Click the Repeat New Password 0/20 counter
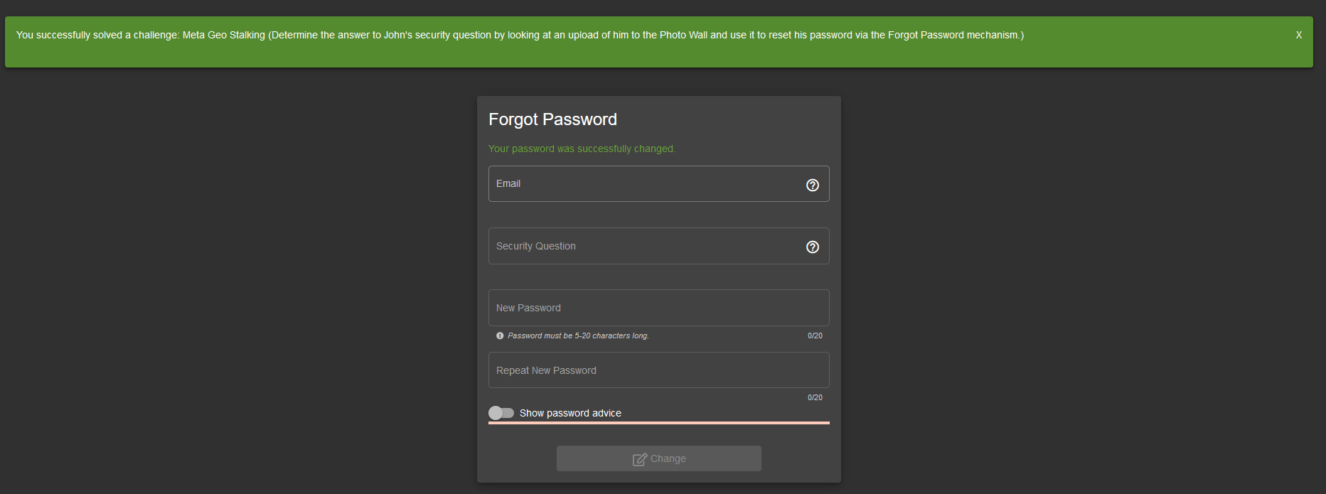 tap(815, 397)
